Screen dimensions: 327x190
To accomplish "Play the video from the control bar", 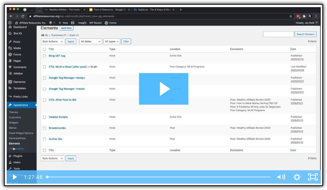I will click(15, 177).
